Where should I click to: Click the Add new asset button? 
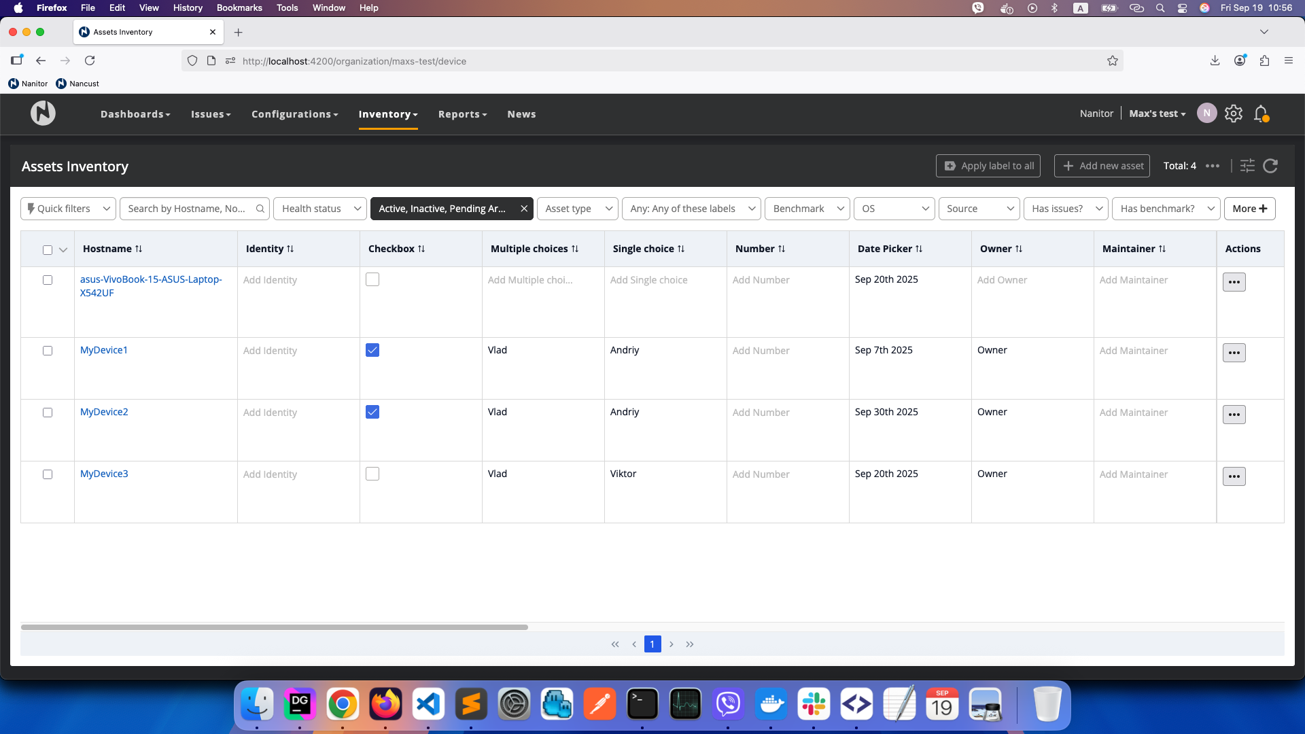[x=1102, y=166]
